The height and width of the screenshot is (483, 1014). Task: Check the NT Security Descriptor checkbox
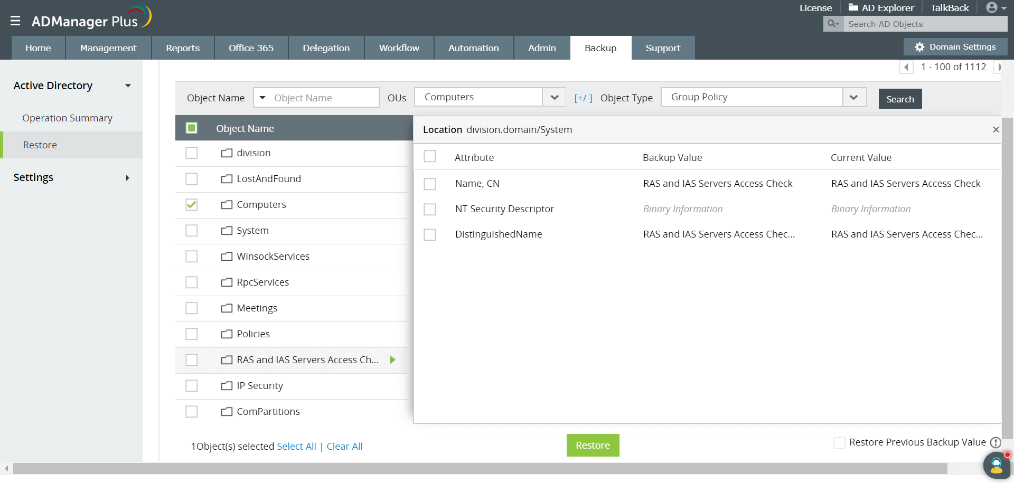pyautogui.click(x=430, y=209)
